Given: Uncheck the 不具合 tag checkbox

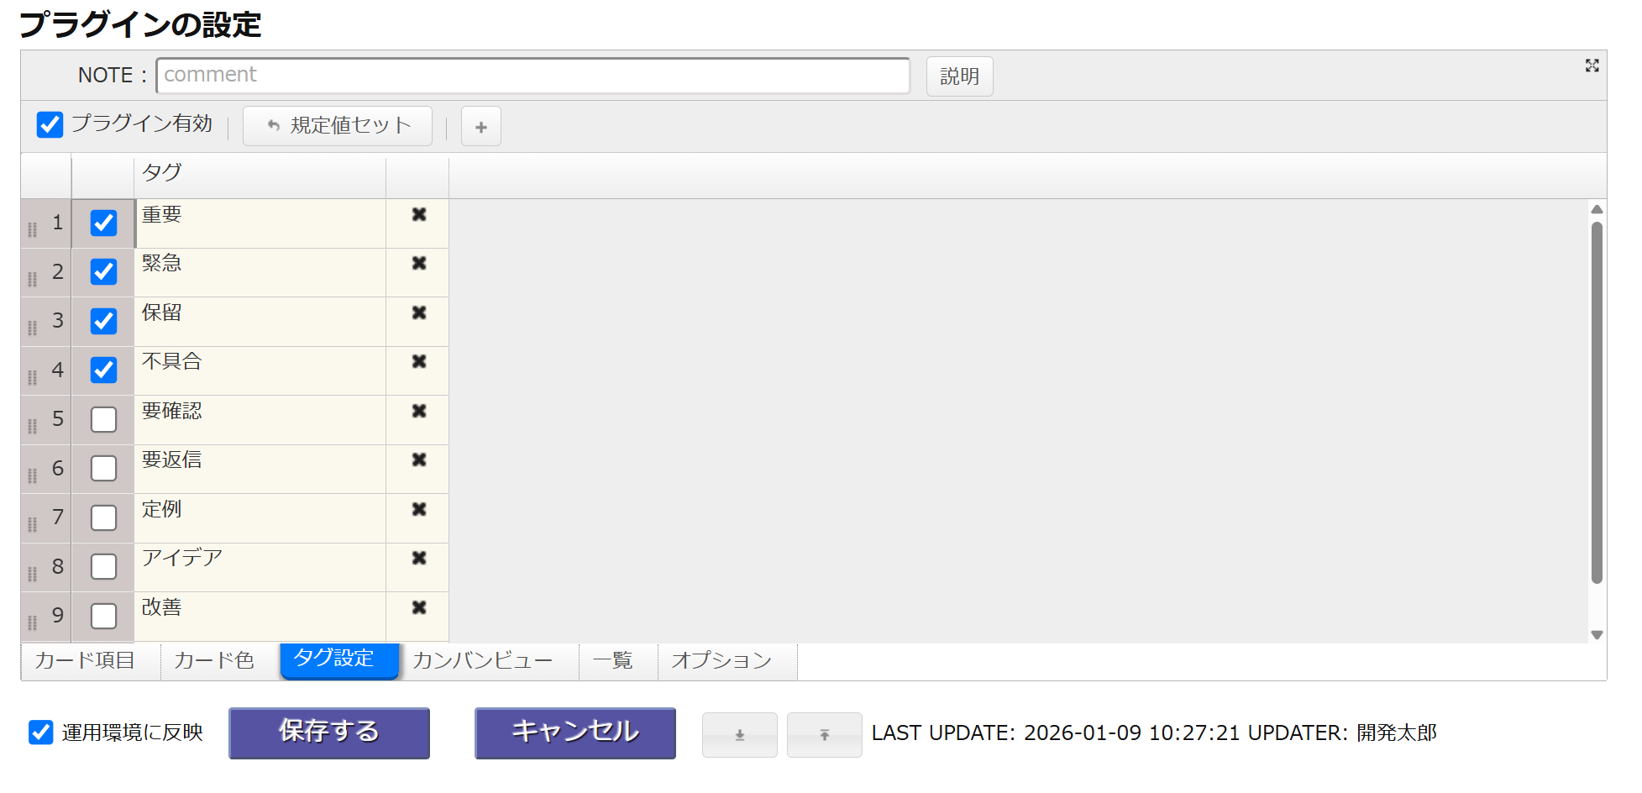Looking at the screenshot, I should [103, 370].
